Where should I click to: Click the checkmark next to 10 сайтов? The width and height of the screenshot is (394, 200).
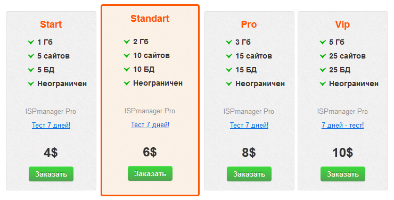pyautogui.click(x=127, y=55)
